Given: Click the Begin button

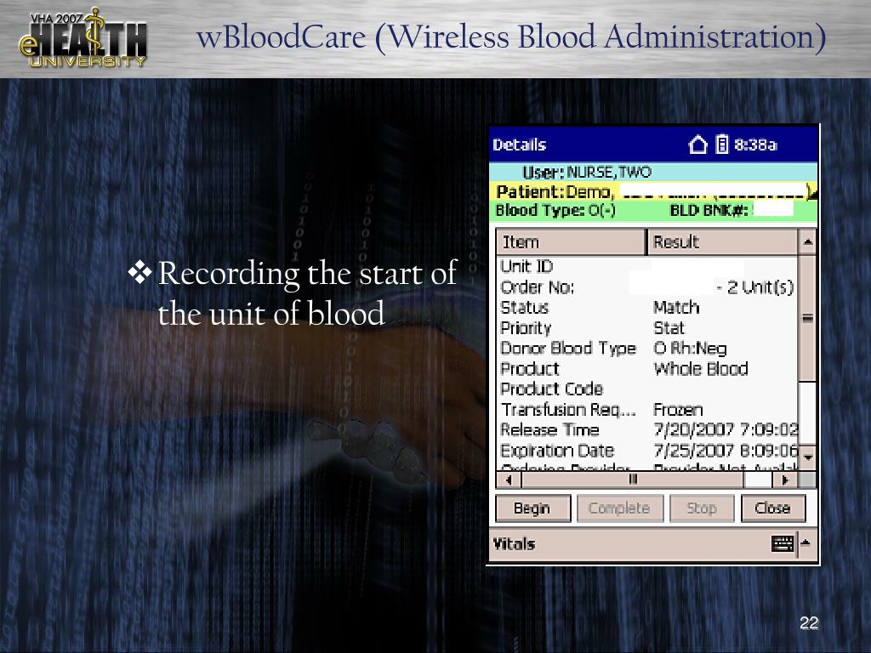Looking at the screenshot, I should [532, 508].
